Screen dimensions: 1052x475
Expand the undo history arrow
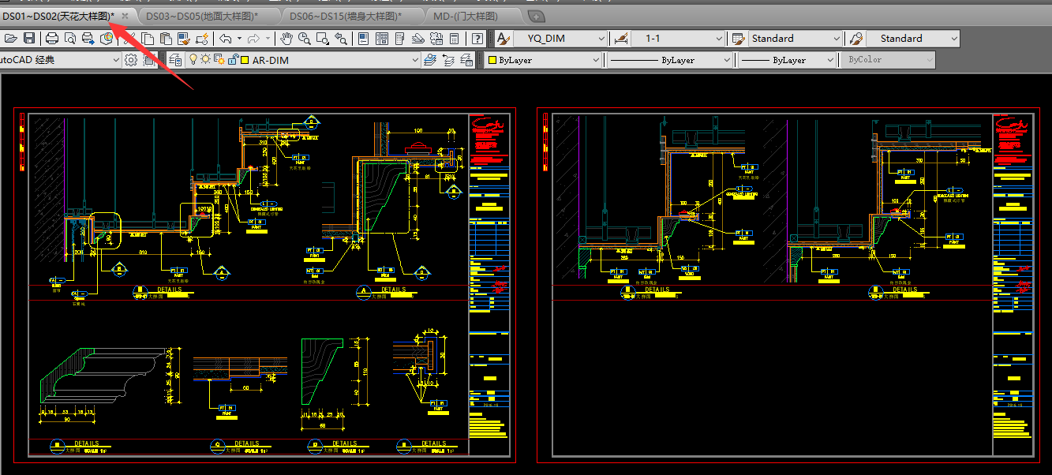[x=238, y=39]
